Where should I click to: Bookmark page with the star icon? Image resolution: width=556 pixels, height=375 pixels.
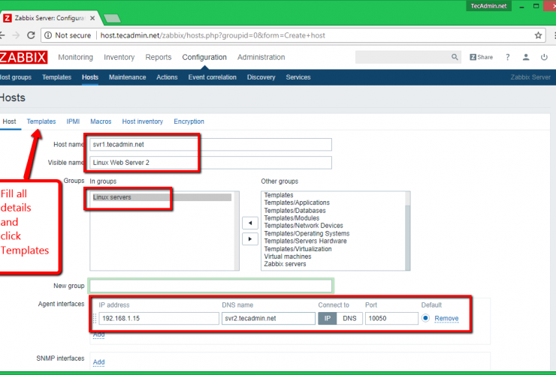[538, 34]
